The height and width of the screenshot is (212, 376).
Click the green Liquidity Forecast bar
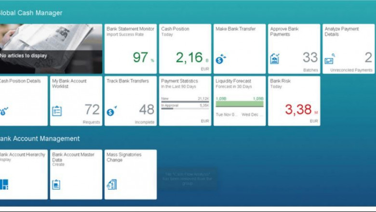(239, 104)
